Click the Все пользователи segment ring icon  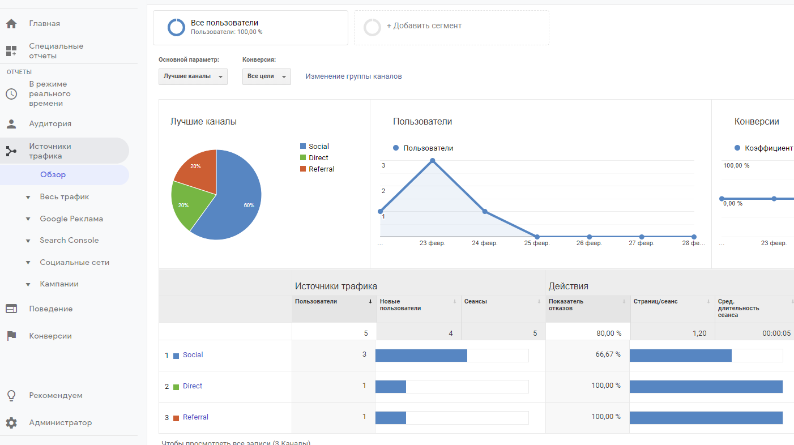tap(176, 27)
